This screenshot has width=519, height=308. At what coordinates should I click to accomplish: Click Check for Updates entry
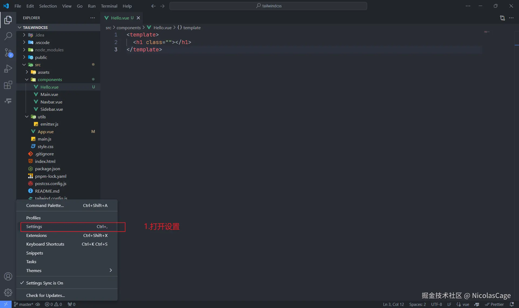point(45,295)
